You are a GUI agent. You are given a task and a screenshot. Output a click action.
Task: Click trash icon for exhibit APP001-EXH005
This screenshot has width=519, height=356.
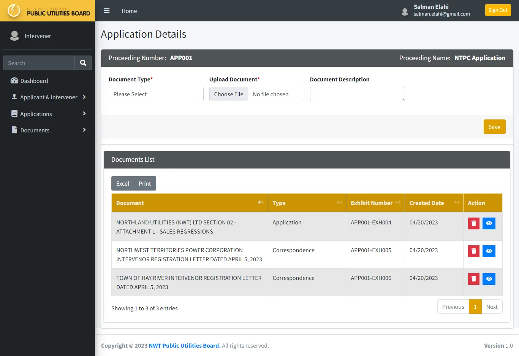click(473, 251)
